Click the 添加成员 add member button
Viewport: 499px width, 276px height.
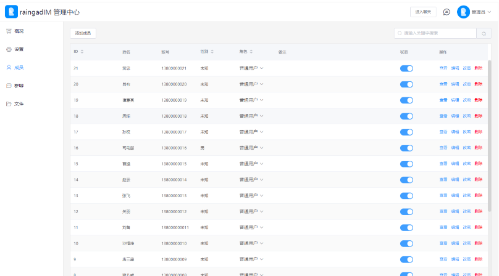[x=83, y=33]
